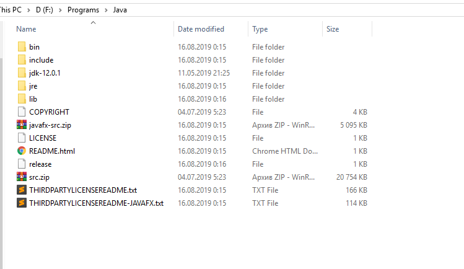Select the include folder name
Screen dimensions: 464x269
coord(41,60)
